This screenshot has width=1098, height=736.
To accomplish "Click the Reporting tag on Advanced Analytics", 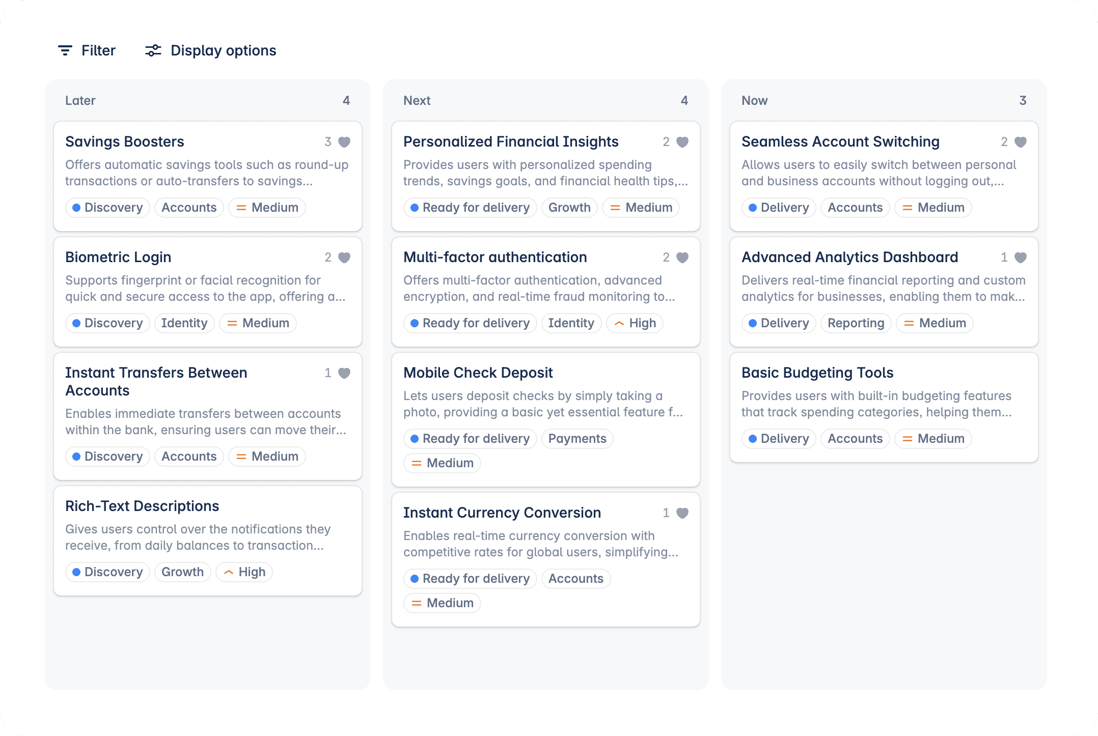I will point(856,323).
